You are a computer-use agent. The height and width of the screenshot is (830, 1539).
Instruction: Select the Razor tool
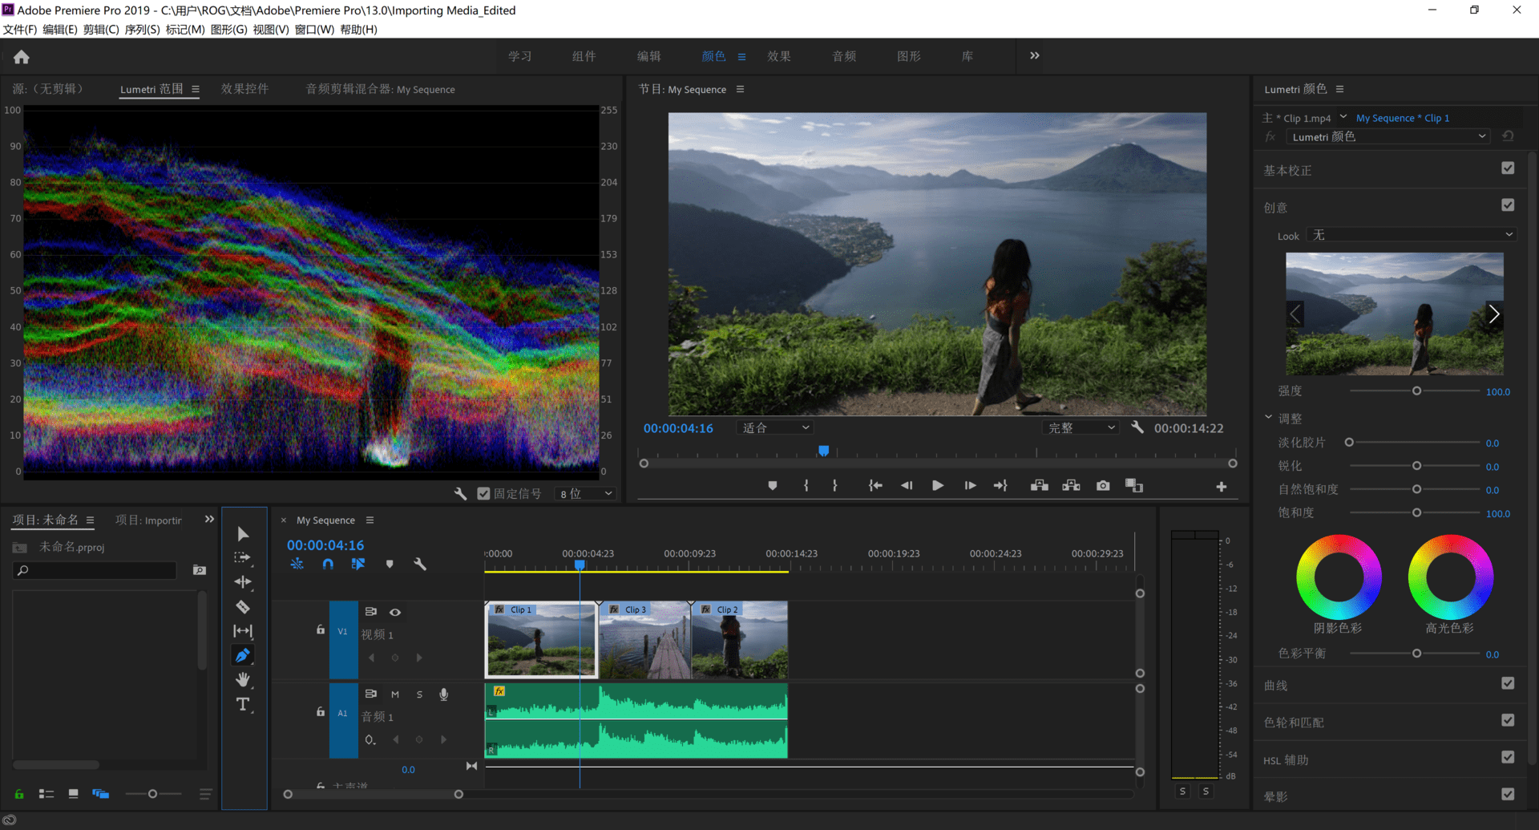coord(243,607)
